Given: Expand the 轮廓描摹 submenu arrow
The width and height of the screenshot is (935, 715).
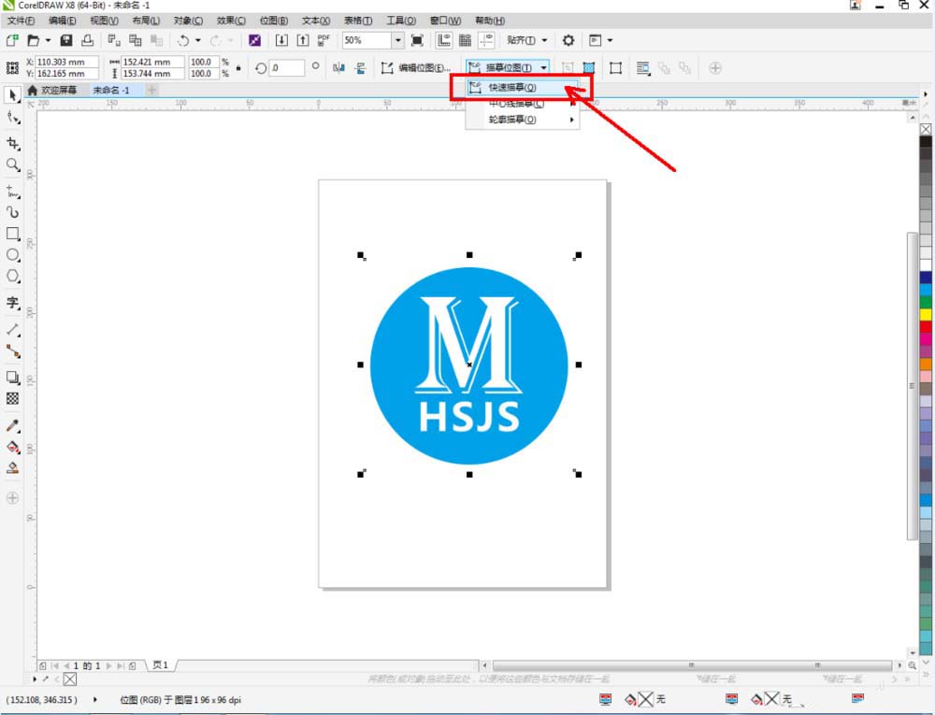Looking at the screenshot, I should [x=571, y=120].
